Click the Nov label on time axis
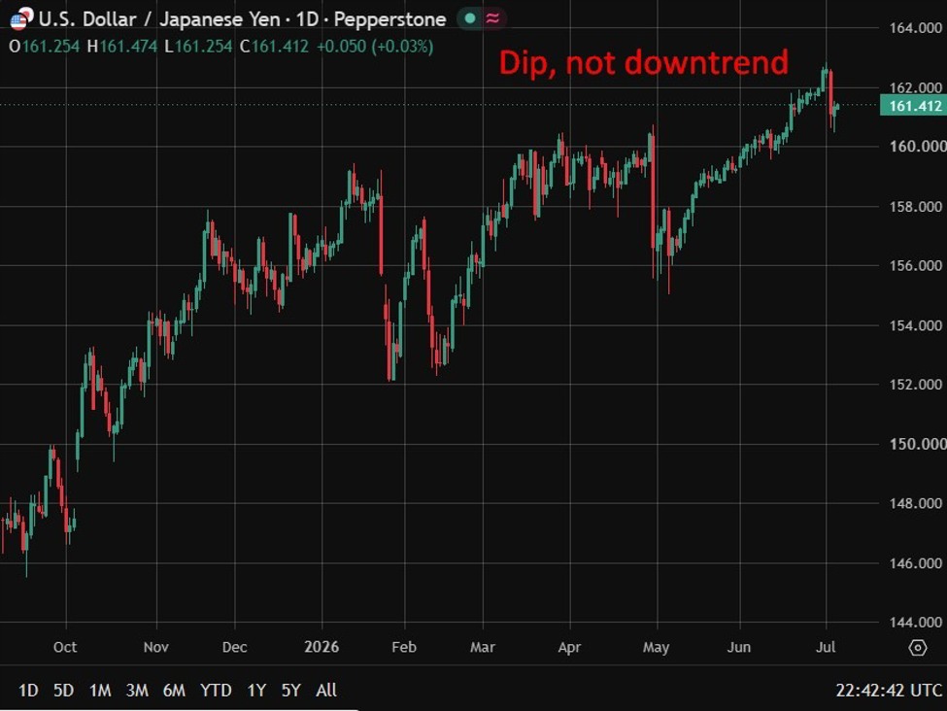947x711 pixels. pos(155,647)
